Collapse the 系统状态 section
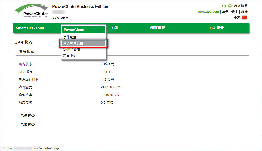 coord(25,52)
